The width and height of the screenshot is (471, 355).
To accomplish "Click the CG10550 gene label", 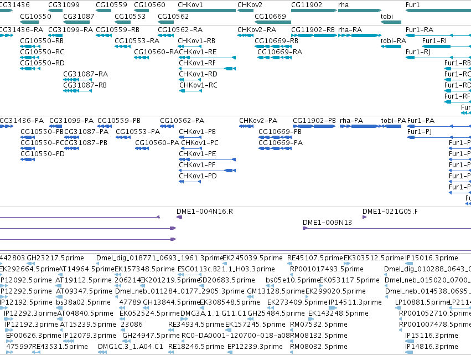I will (x=35, y=16).
